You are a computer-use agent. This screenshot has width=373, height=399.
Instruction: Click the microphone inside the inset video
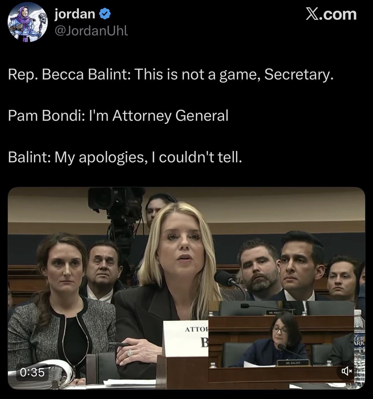click(288, 350)
